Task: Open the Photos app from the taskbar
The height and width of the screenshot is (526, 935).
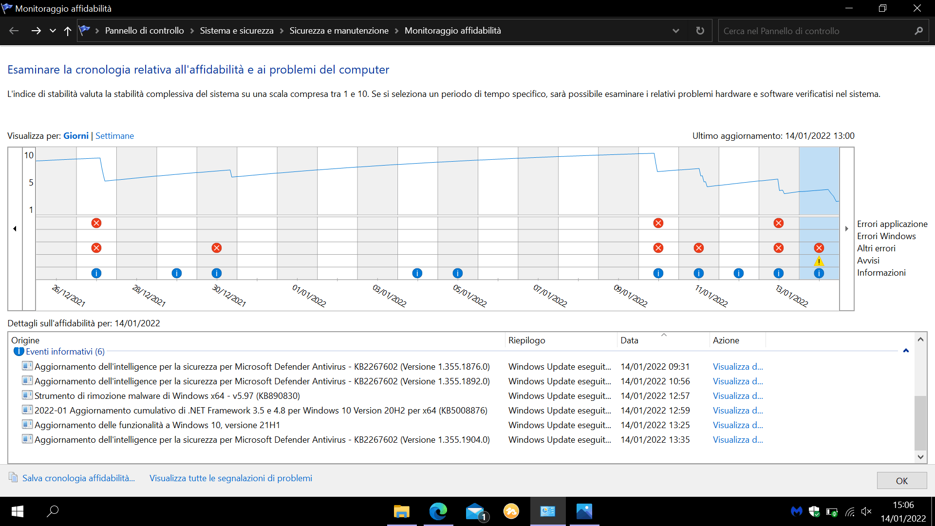Action: tap(584, 511)
